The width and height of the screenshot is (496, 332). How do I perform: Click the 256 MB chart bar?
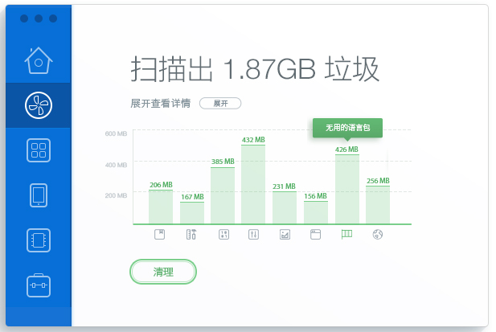click(x=378, y=205)
